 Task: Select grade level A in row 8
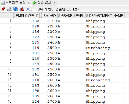click(71, 59)
